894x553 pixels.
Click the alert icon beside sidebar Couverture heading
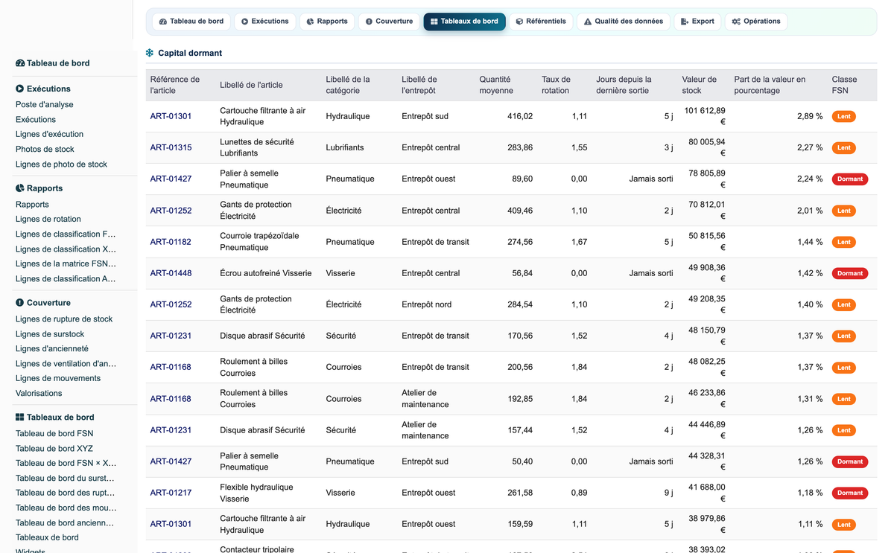(20, 303)
